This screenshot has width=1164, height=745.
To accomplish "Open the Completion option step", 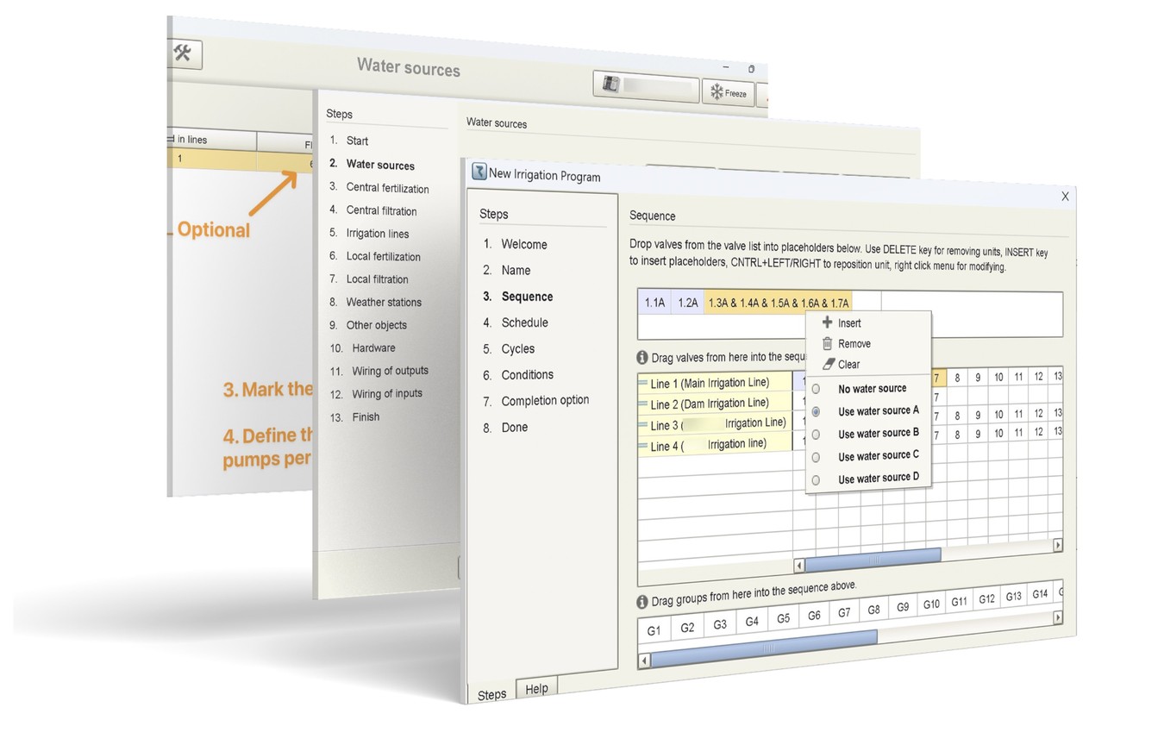I will click(x=545, y=400).
